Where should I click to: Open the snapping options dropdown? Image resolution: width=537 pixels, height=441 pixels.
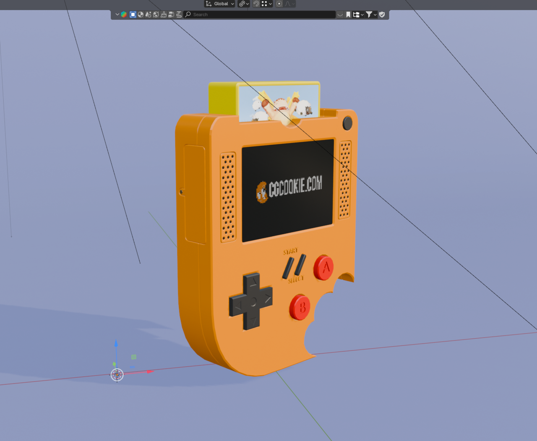pos(267,4)
